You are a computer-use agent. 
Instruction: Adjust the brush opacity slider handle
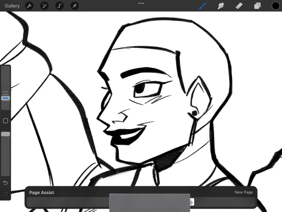[x=5, y=134]
